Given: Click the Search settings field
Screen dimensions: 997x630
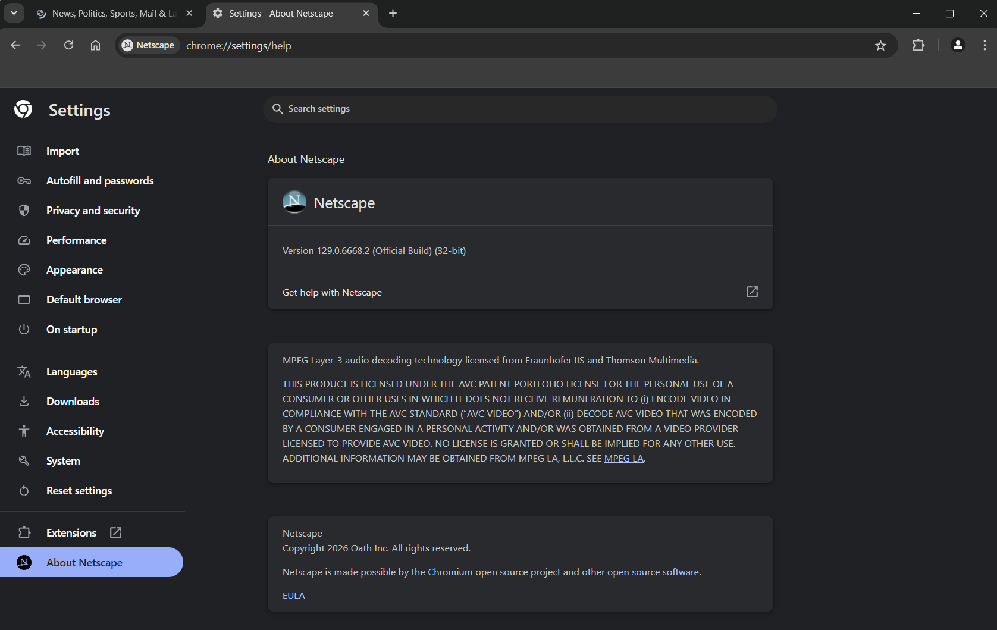Looking at the screenshot, I should click(520, 109).
